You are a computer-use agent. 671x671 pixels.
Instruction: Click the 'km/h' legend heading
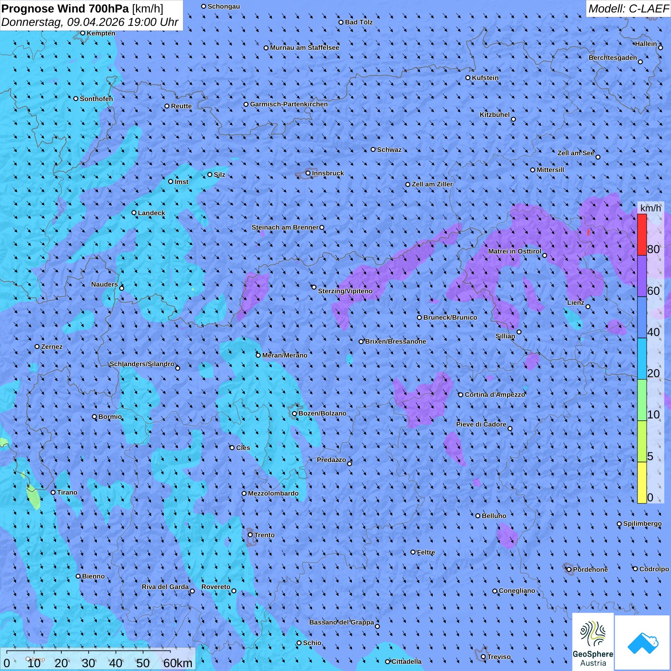pyautogui.click(x=650, y=208)
